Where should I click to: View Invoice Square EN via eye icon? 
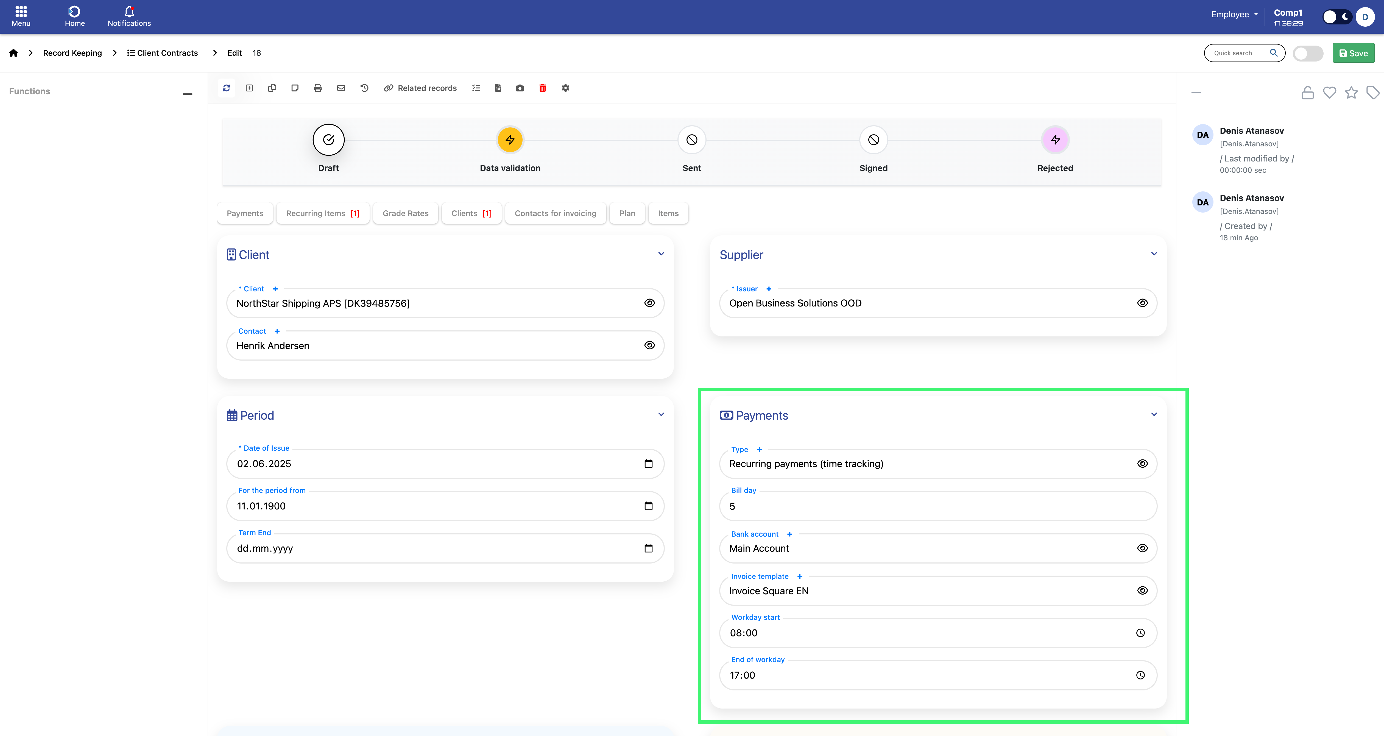point(1143,590)
